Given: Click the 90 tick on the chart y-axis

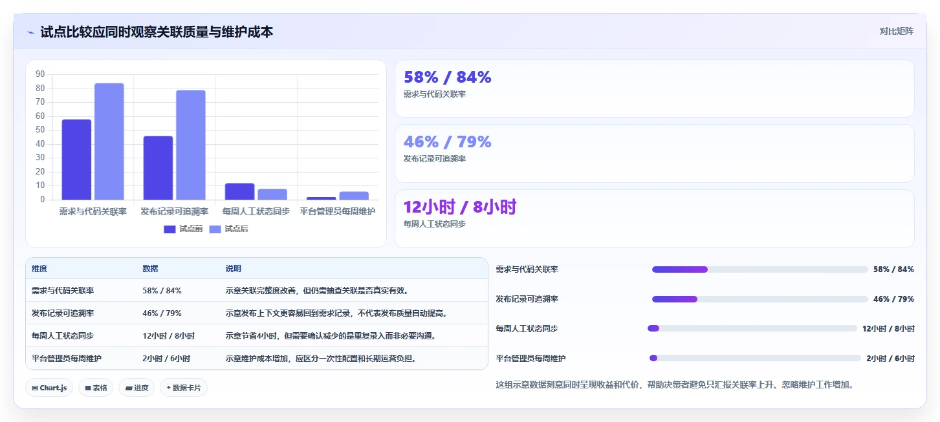Looking at the screenshot, I should [x=40, y=74].
